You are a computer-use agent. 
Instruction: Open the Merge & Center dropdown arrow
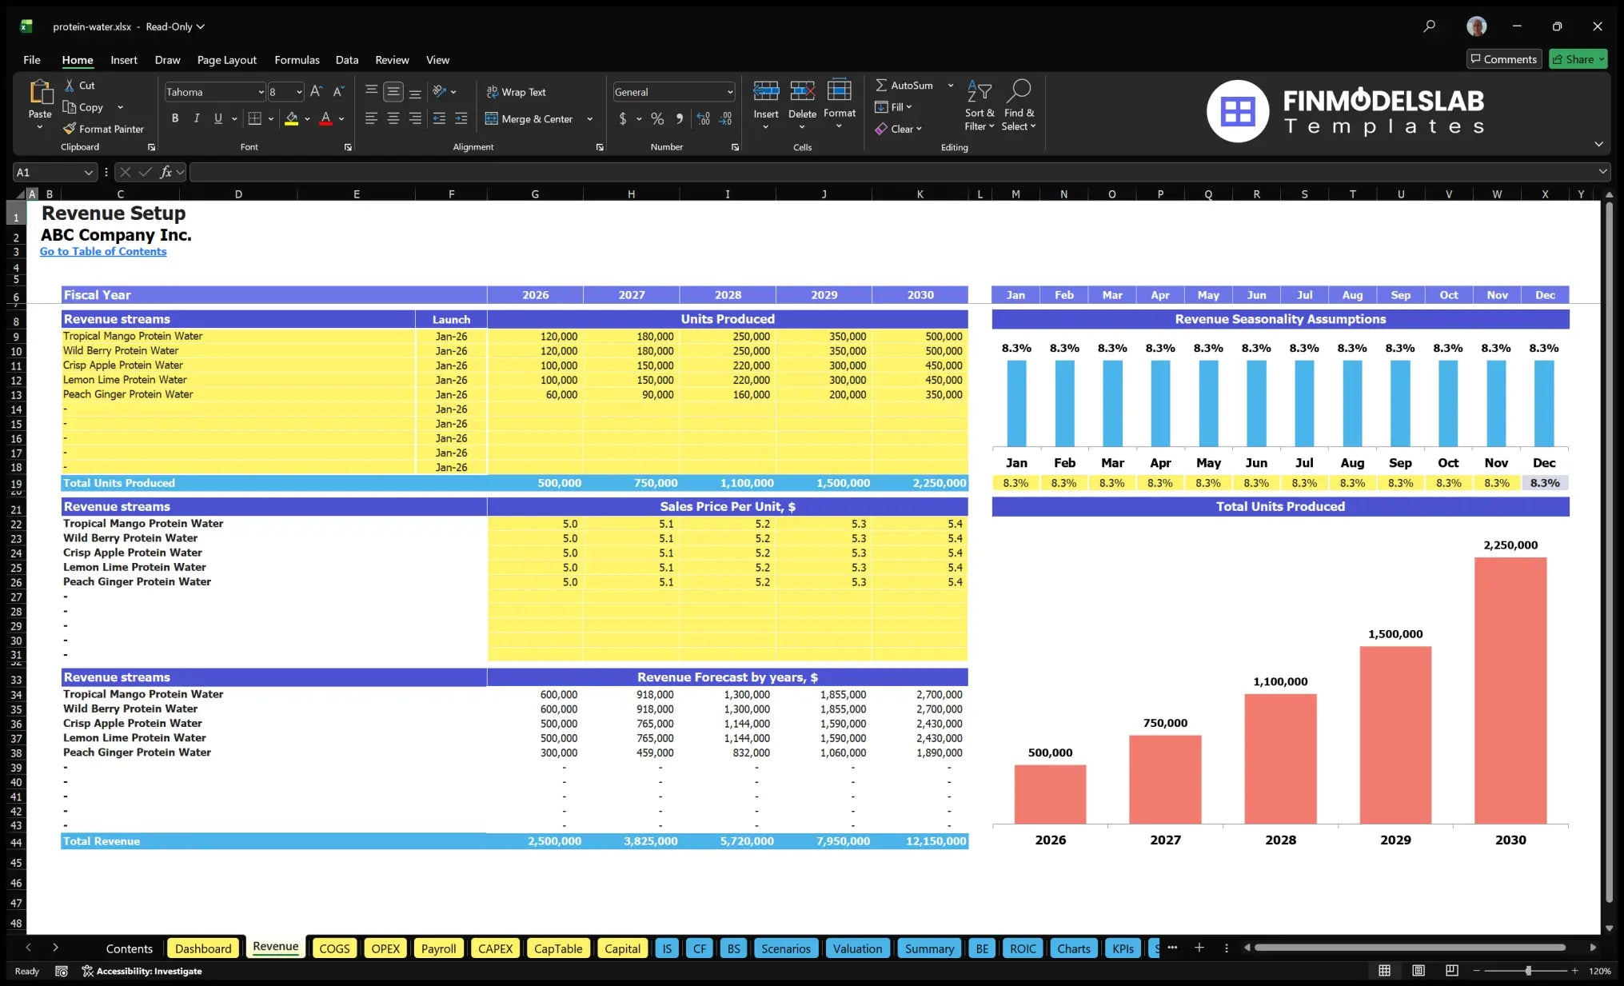[x=590, y=118]
